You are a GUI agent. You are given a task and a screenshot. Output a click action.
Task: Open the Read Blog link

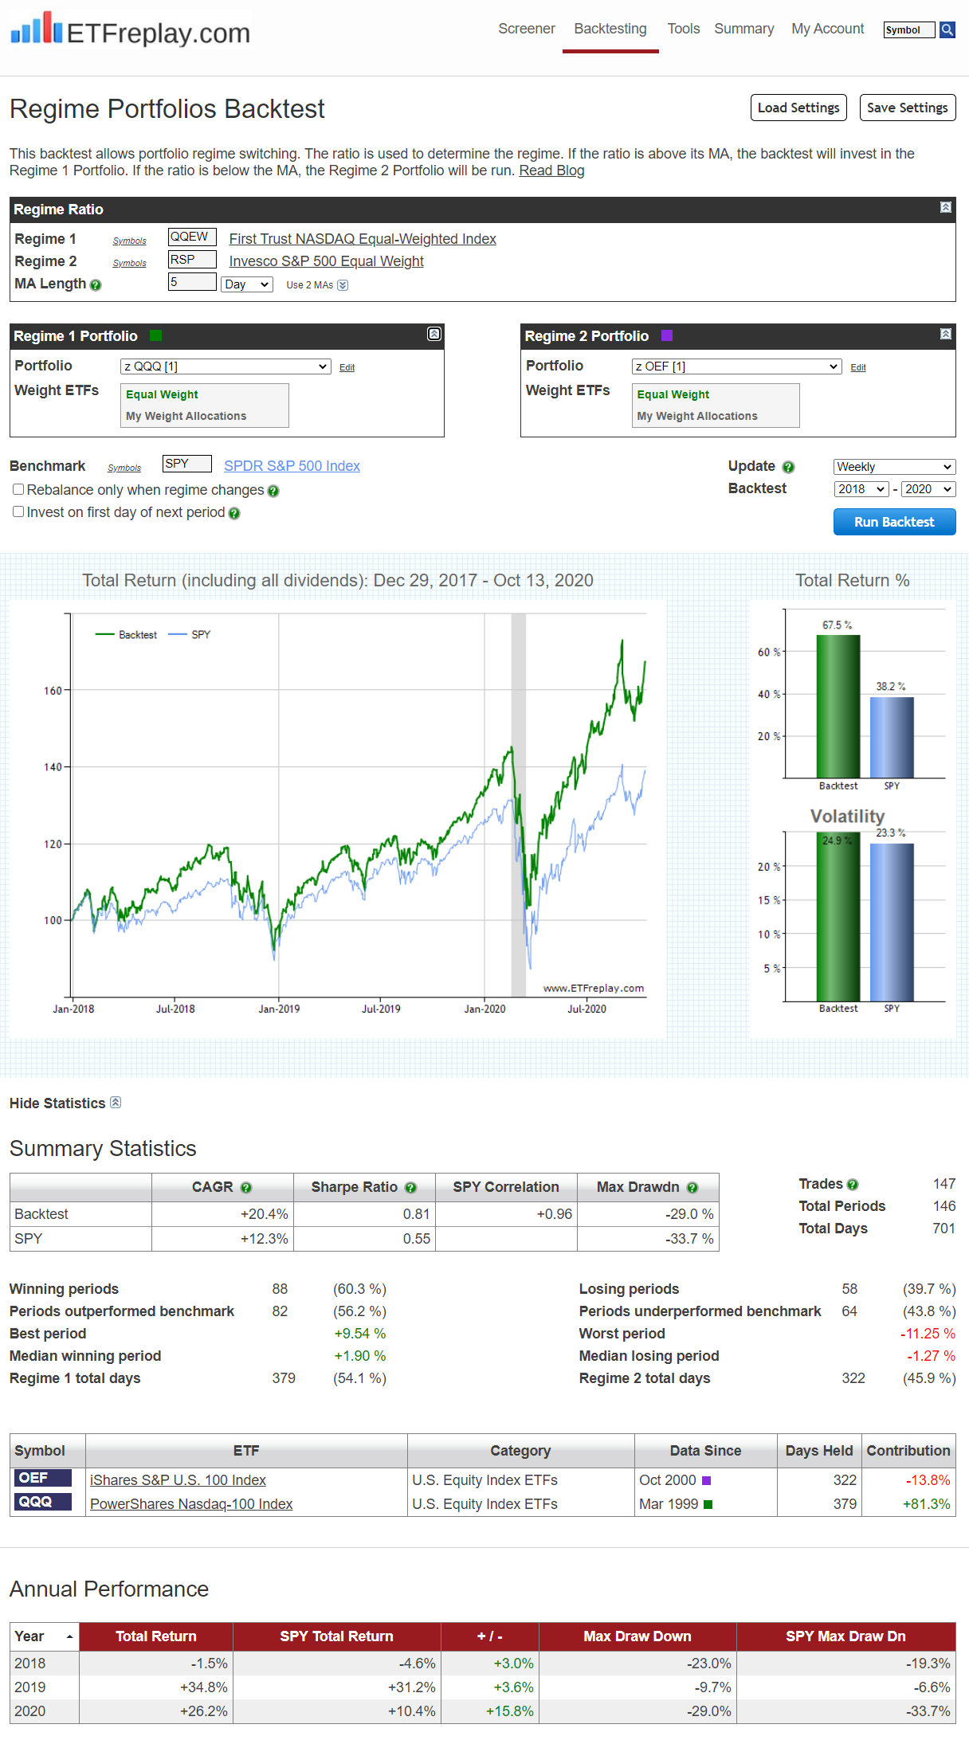[551, 170]
